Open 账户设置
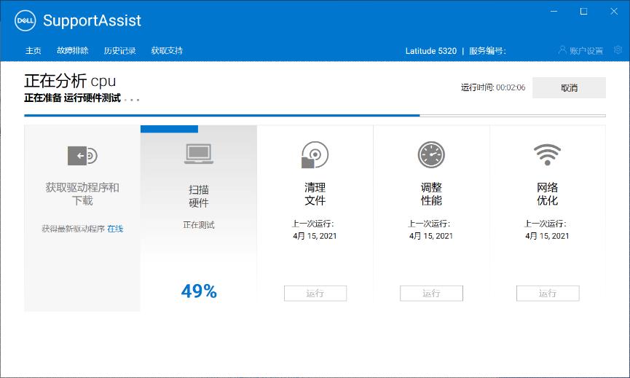The image size is (630, 378). (x=586, y=51)
